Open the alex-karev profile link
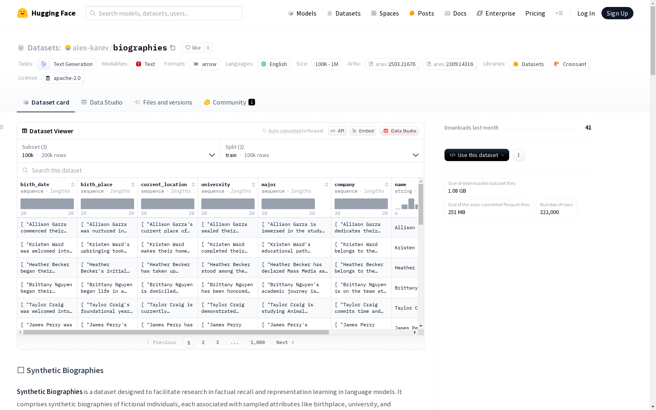The height and width of the screenshot is (410, 656). [x=91, y=48]
